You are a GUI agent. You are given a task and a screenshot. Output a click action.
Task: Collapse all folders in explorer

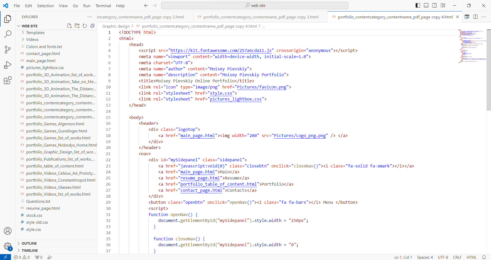[92, 26]
